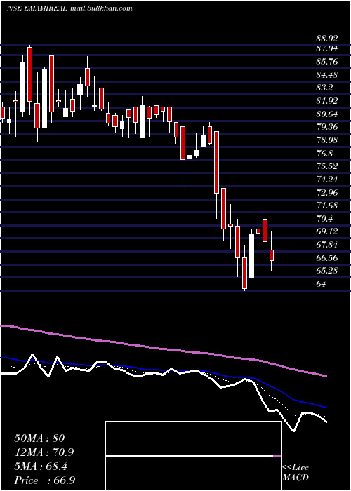Click the 50MA : 80 readout

click(x=39, y=438)
